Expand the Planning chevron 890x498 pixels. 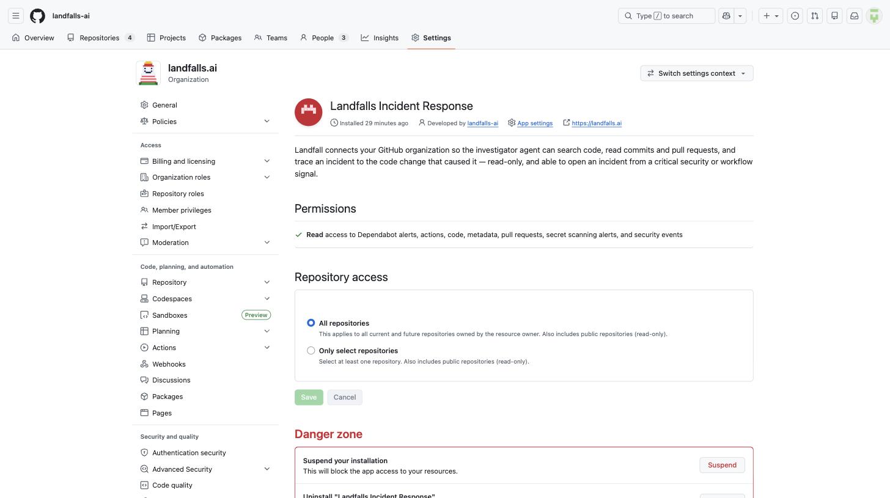coord(267,331)
